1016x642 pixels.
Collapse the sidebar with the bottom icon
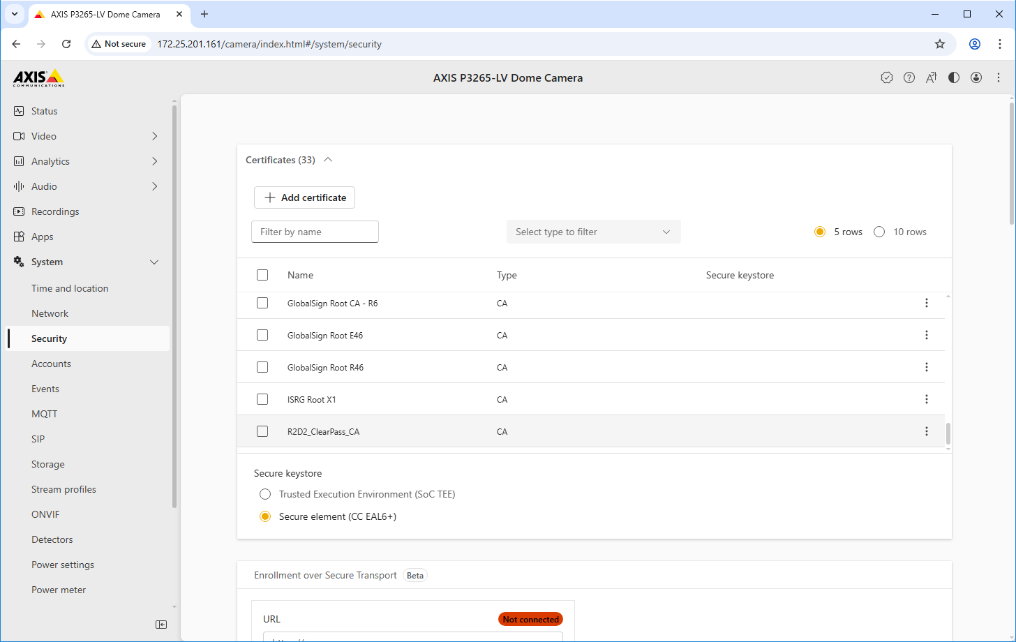coord(161,625)
